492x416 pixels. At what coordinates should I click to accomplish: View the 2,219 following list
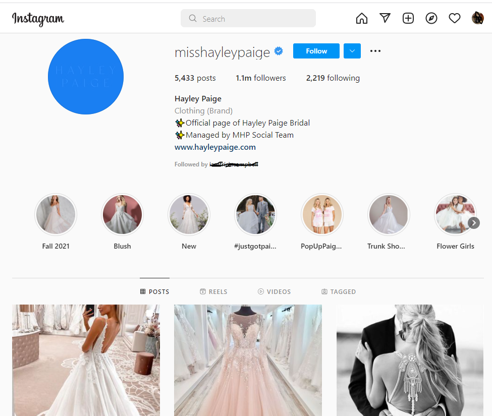tap(333, 78)
